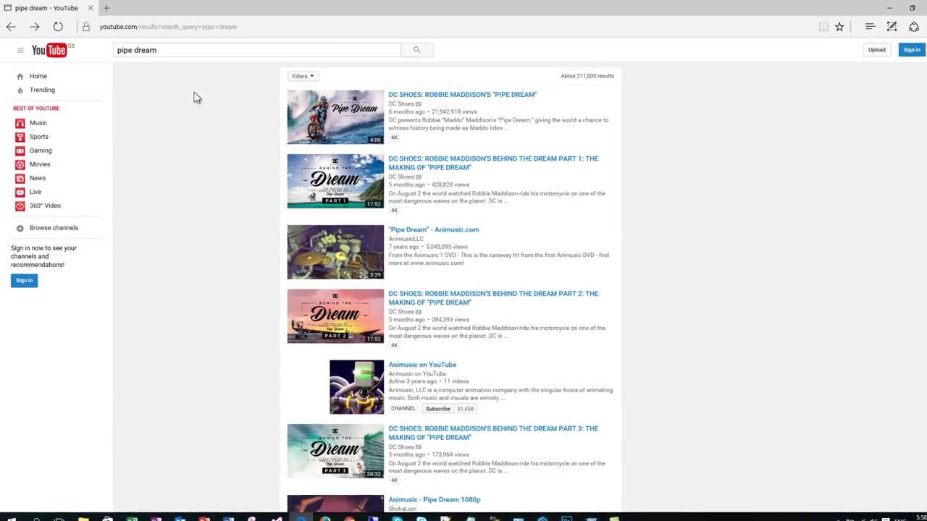
Task: Open Animusic - Pipe Dream 1080p link
Action: [434, 499]
